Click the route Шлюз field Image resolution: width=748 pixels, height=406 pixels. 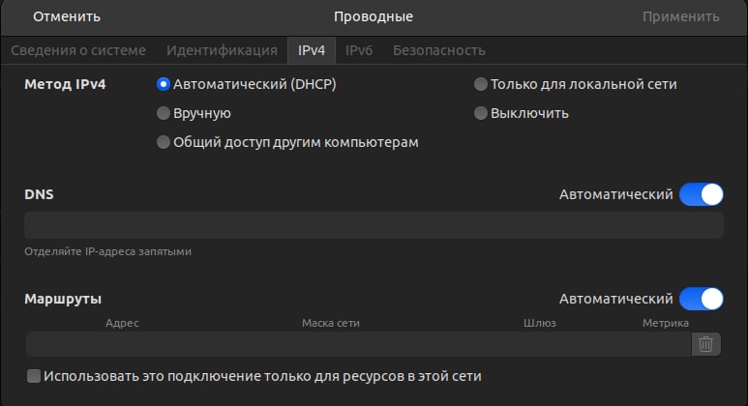click(539, 344)
